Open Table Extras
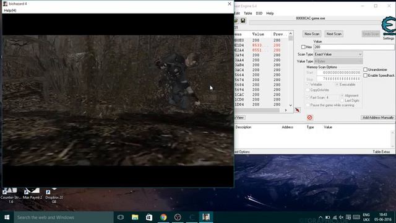The height and width of the screenshot is (223, 396). (381, 152)
